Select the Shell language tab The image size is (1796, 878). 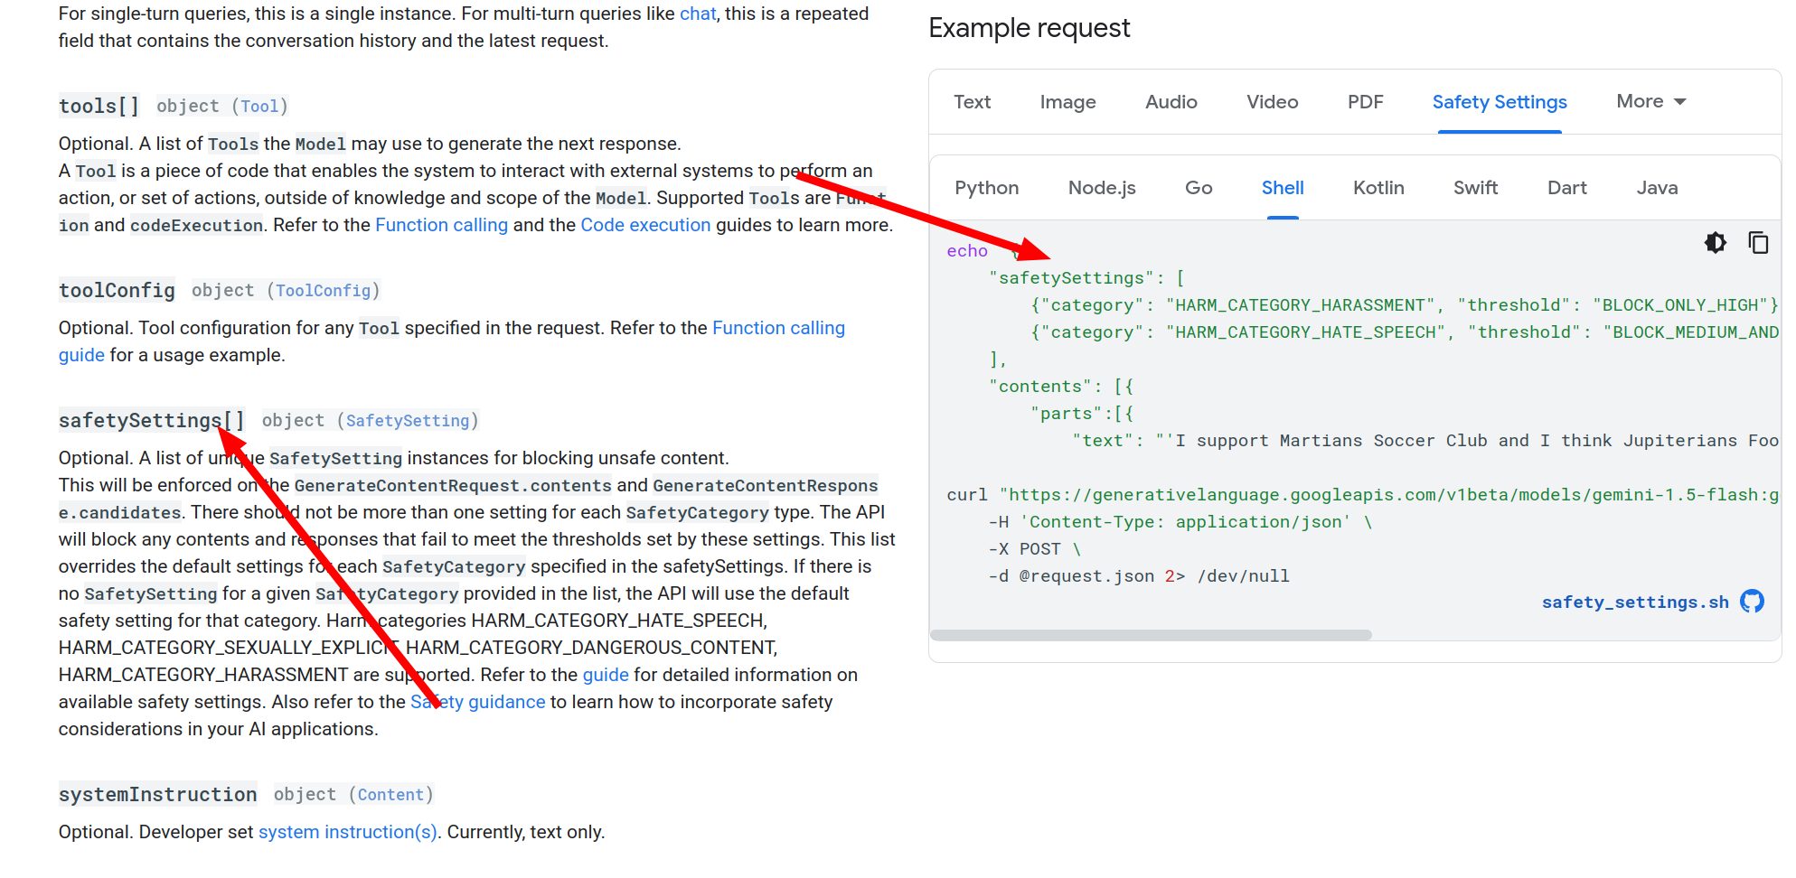pos(1283,188)
